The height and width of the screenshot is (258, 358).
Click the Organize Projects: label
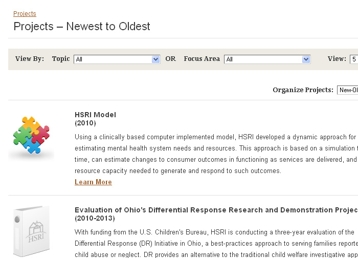[x=303, y=90]
